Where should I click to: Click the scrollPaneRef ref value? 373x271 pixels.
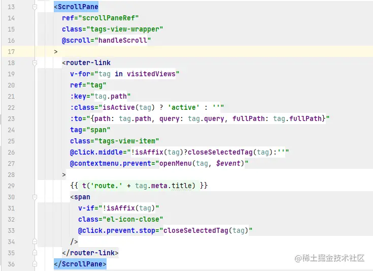(x=110, y=18)
